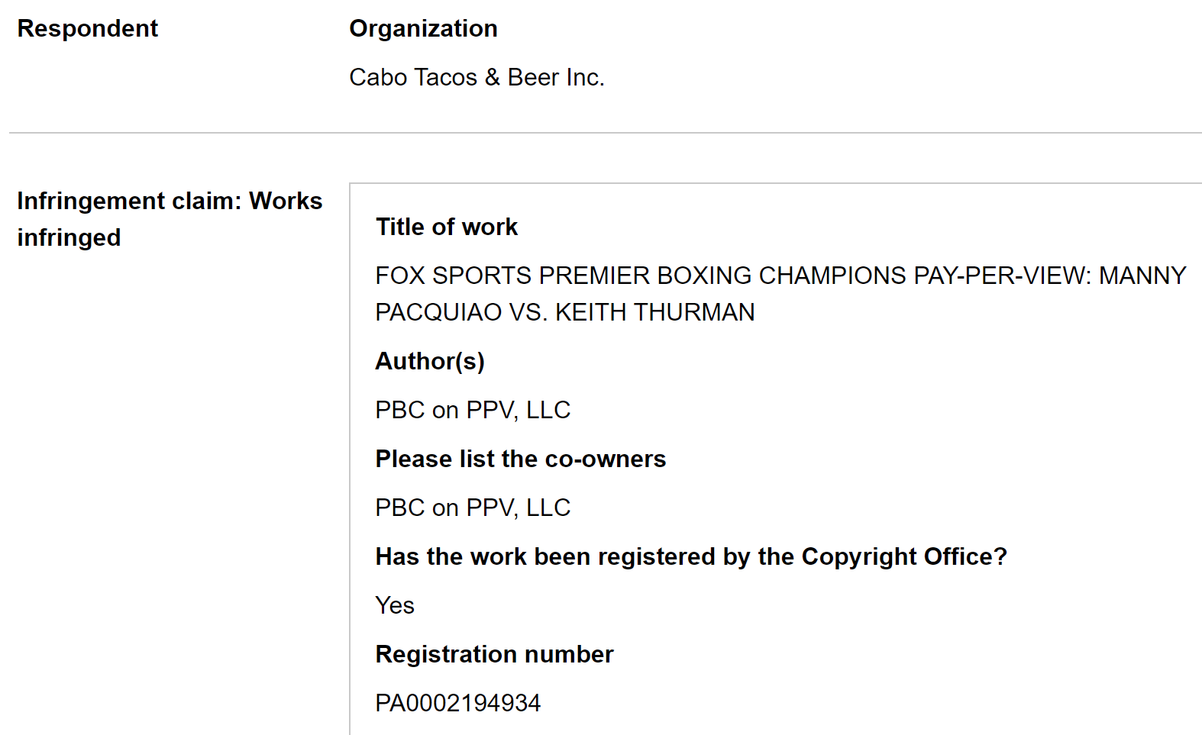This screenshot has height=735, width=1202.
Task: Click the PACQUIAO VS. KEITH THURMAN line
Action: (x=564, y=312)
